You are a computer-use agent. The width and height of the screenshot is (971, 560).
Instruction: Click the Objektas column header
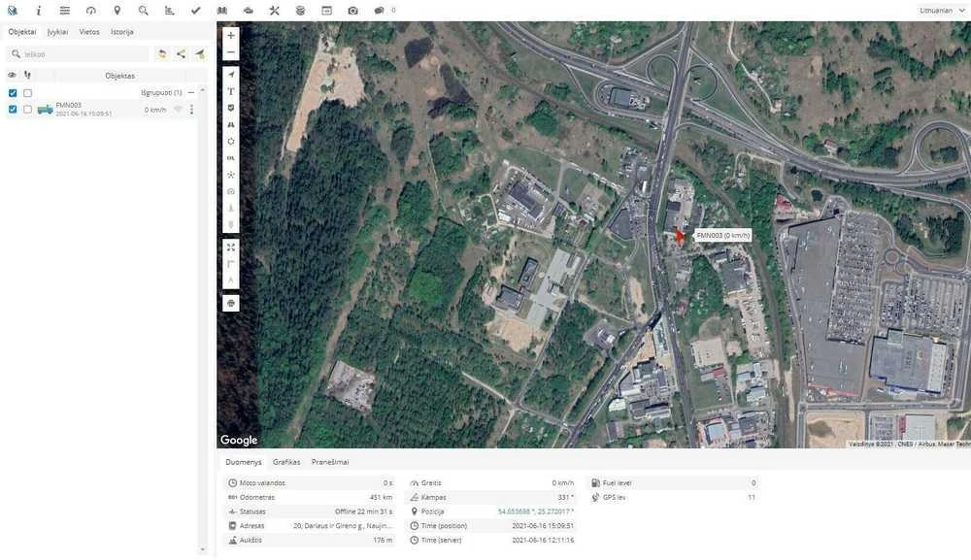pyautogui.click(x=119, y=76)
